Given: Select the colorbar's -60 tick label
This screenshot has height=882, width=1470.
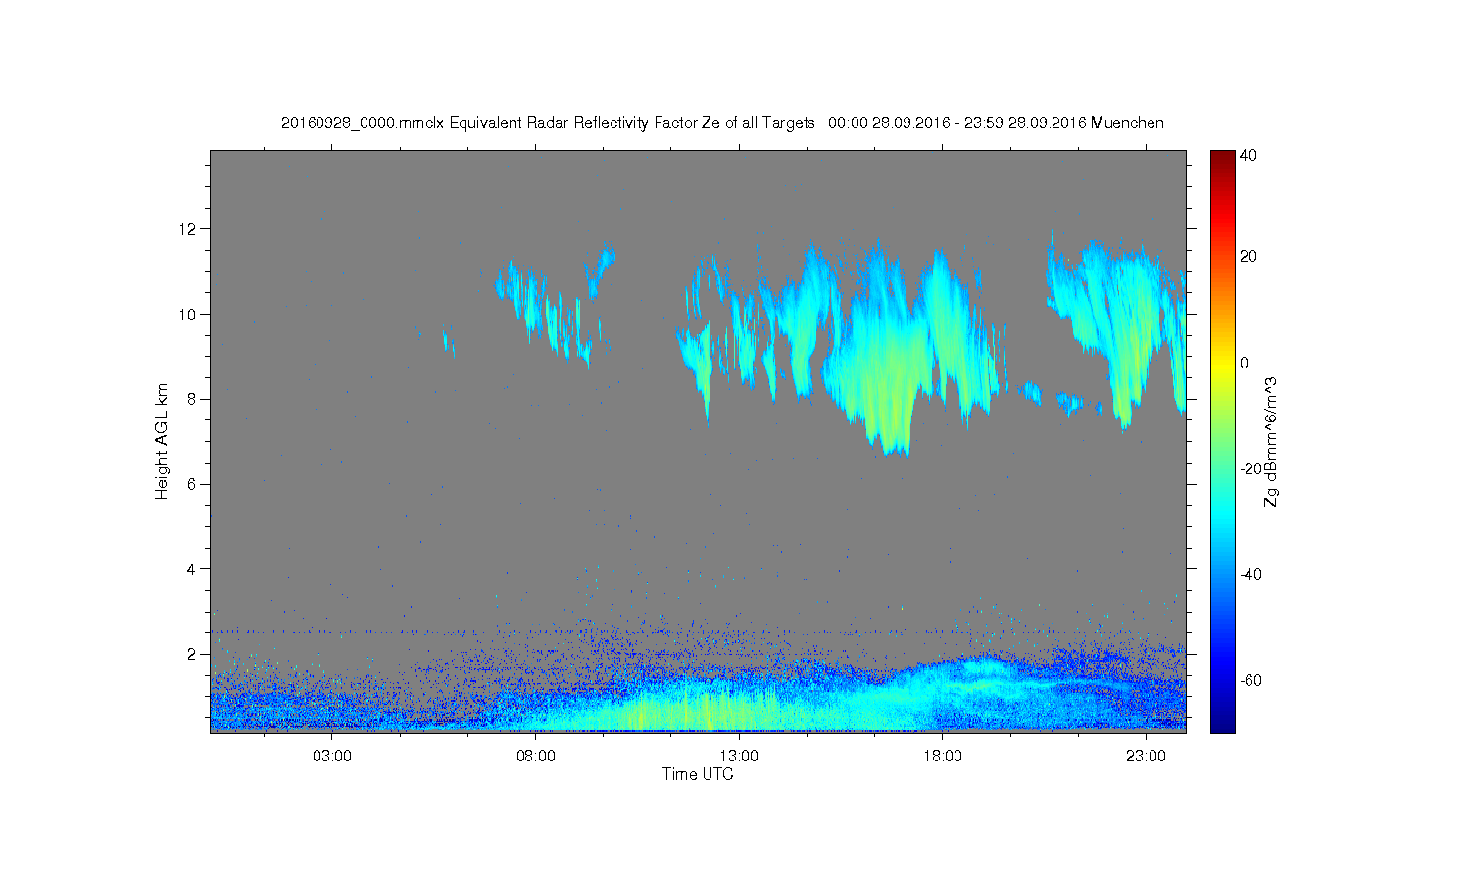Looking at the screenshot, I should point(1250,681).
